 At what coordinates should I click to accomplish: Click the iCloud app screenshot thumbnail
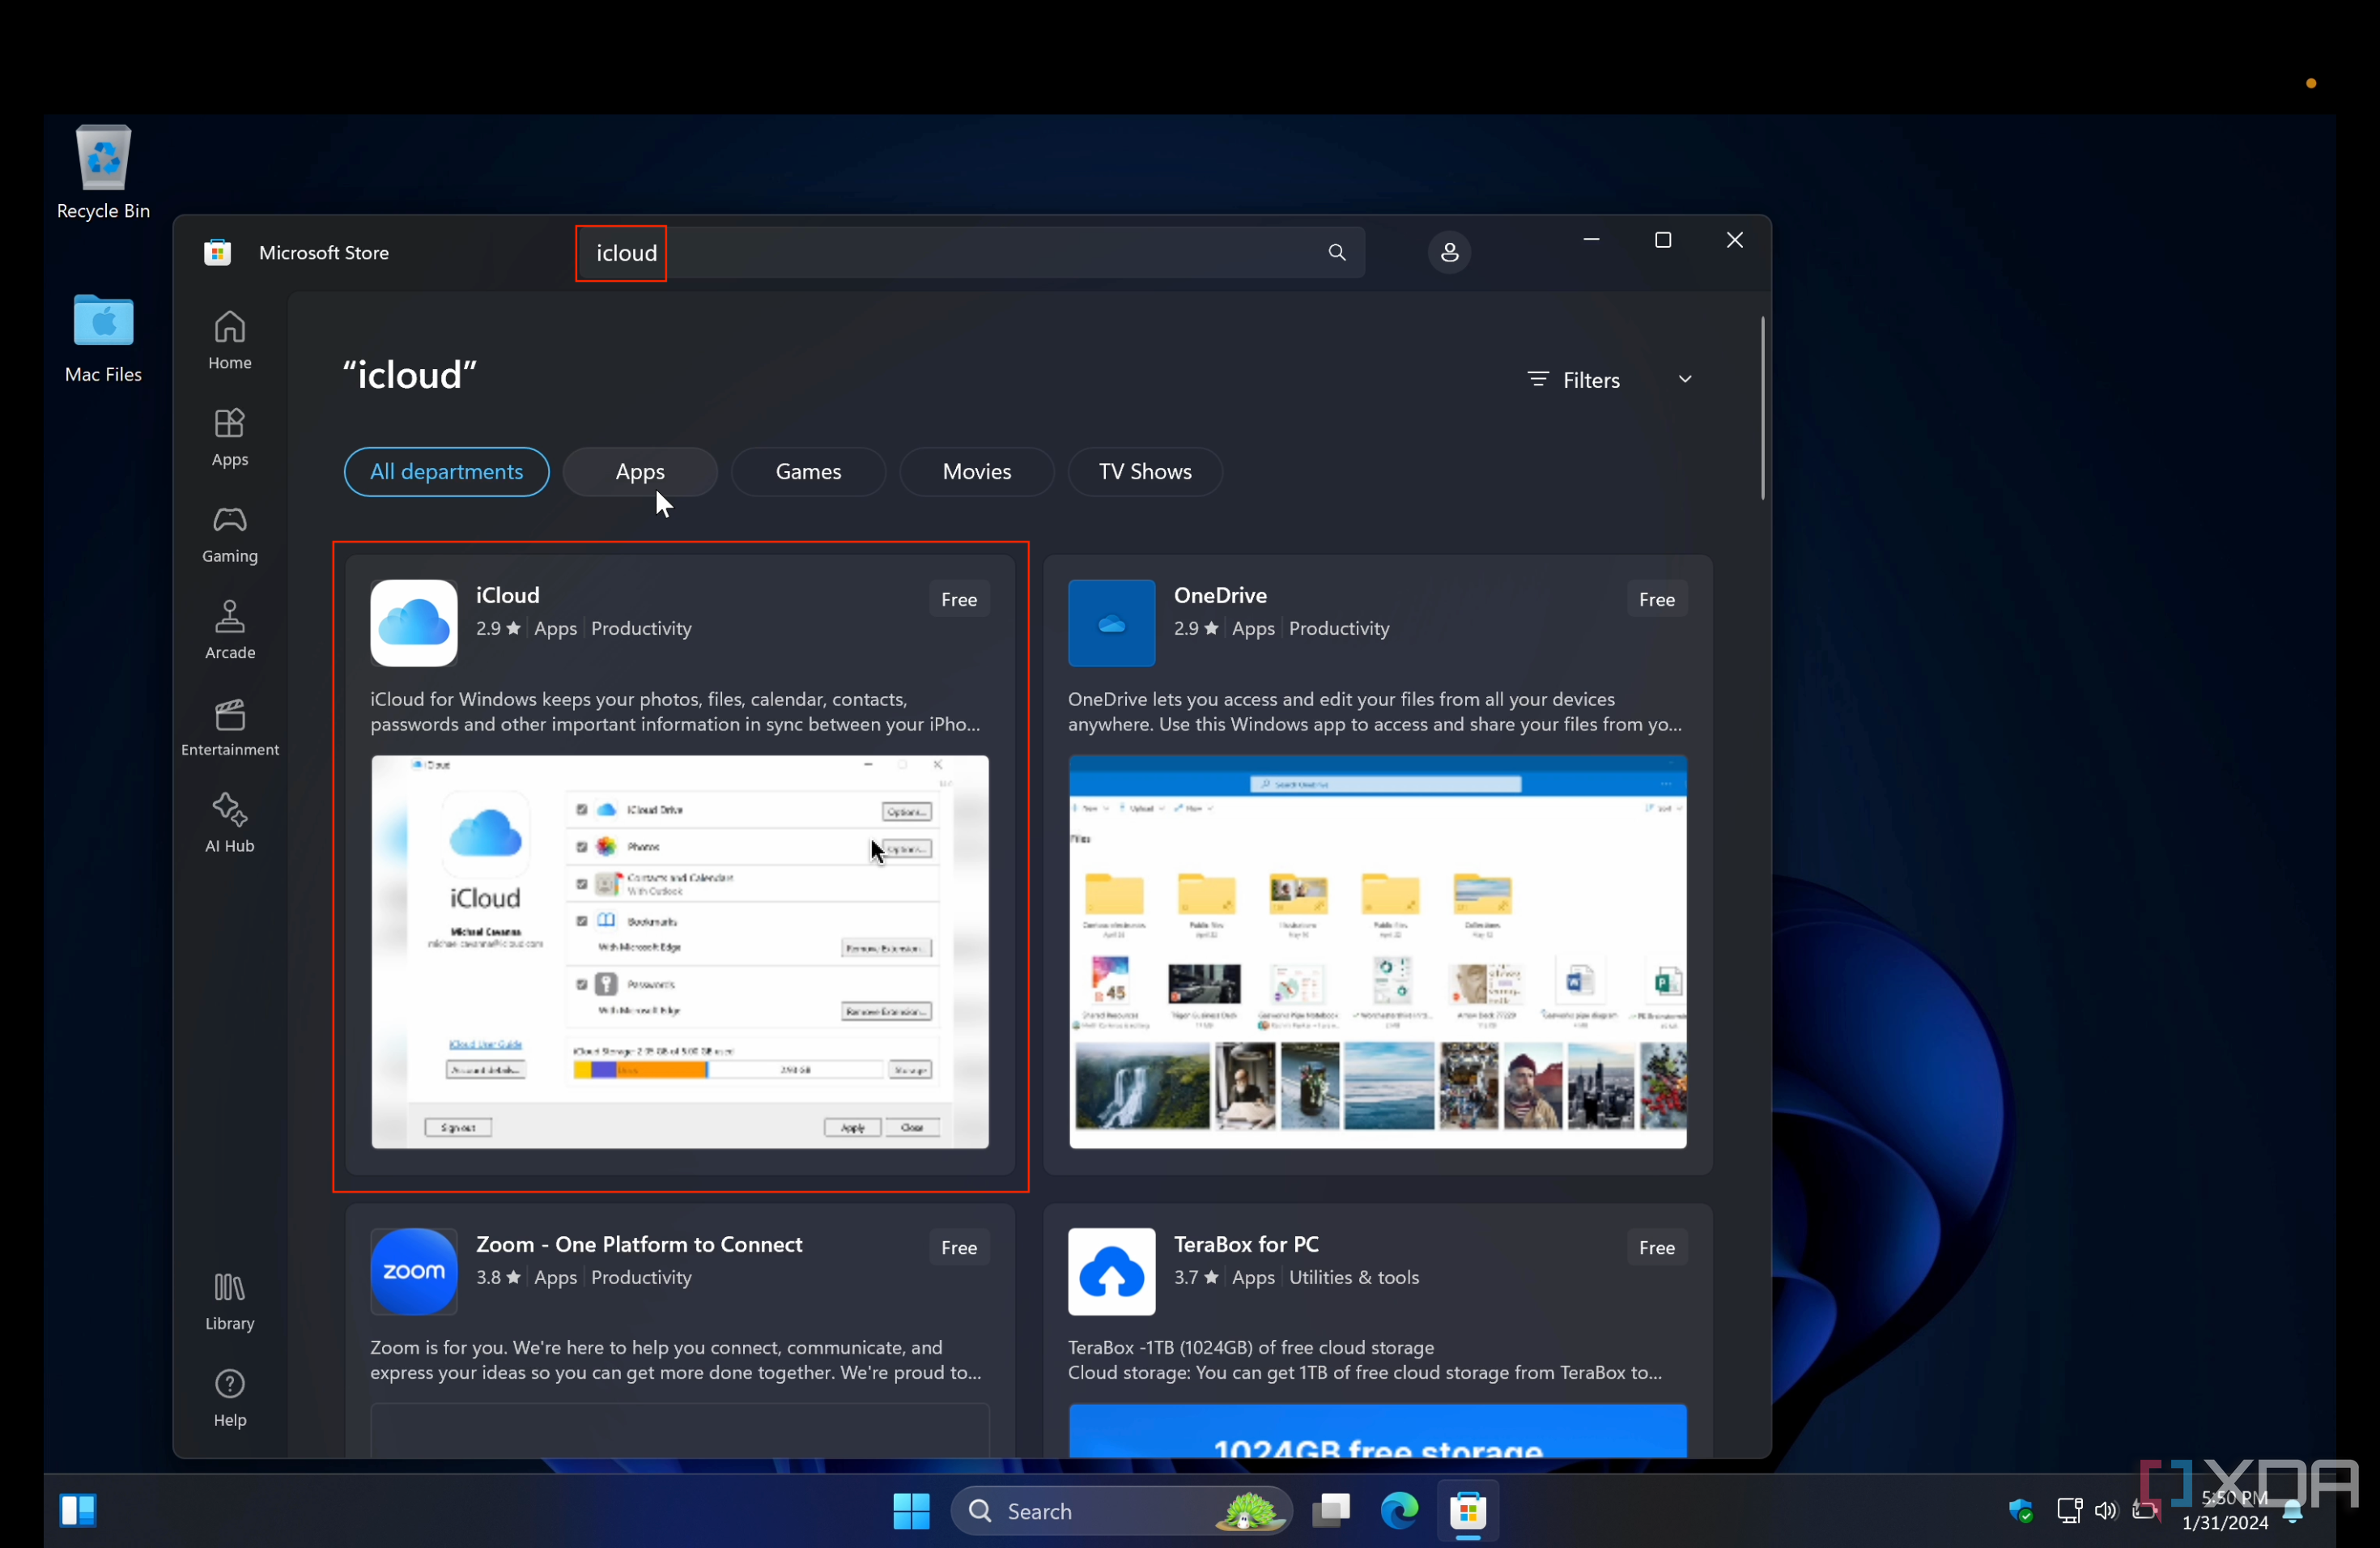(x=680, y=951)
